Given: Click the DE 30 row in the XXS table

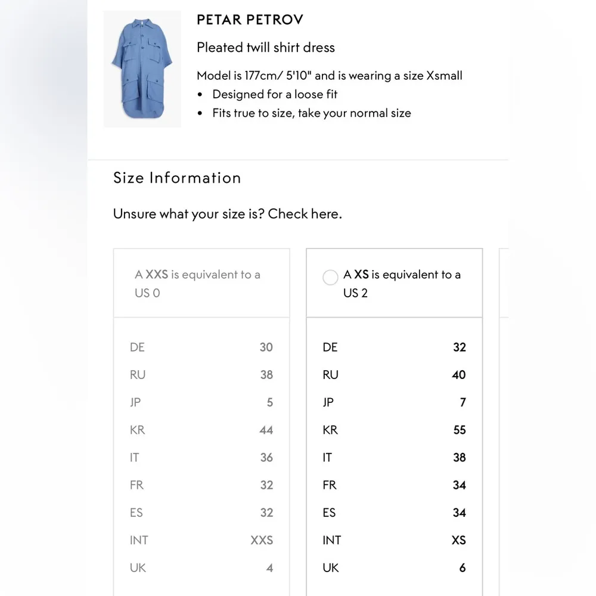Looking at the screenshot, I should point(201,347).
